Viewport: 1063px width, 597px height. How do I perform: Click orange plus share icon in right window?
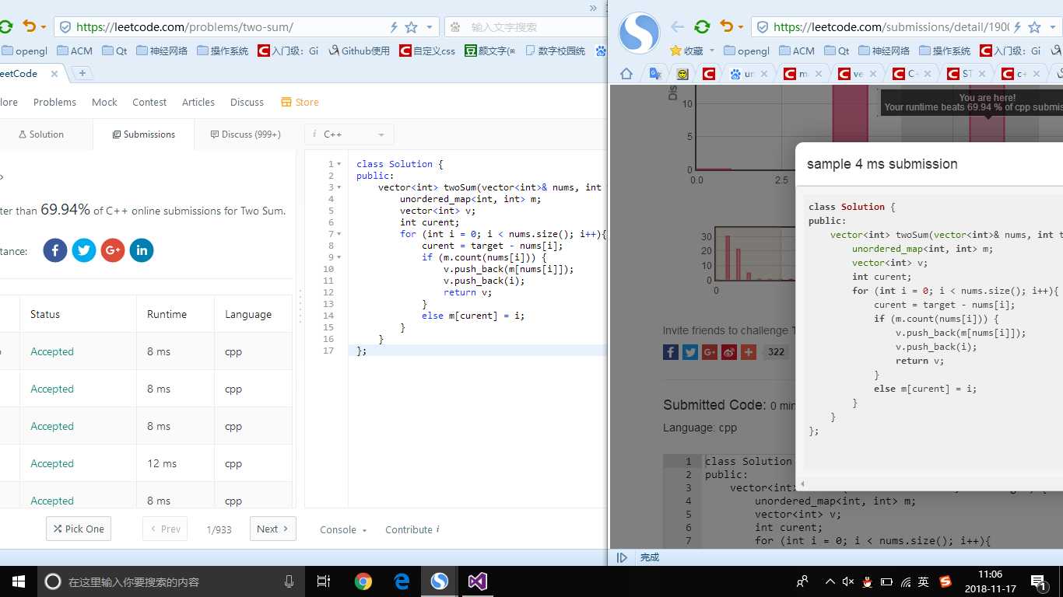tap(749, 352)
